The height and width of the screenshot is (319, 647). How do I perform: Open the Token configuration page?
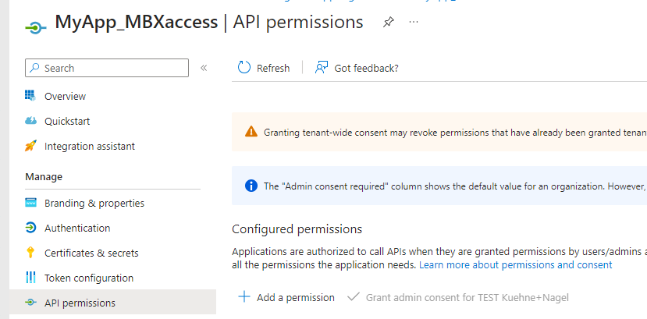[x=89, y=278]
